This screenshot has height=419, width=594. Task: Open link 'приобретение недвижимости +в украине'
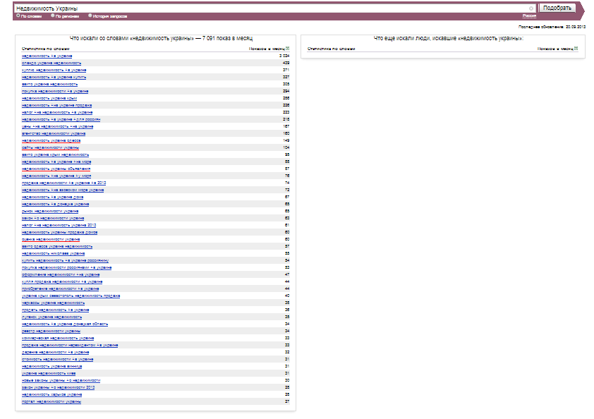click(x=60, y=289)
